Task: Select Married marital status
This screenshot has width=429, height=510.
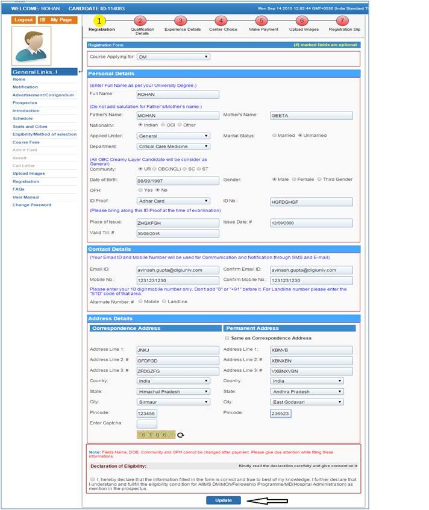Action: [x=274, y=135]
